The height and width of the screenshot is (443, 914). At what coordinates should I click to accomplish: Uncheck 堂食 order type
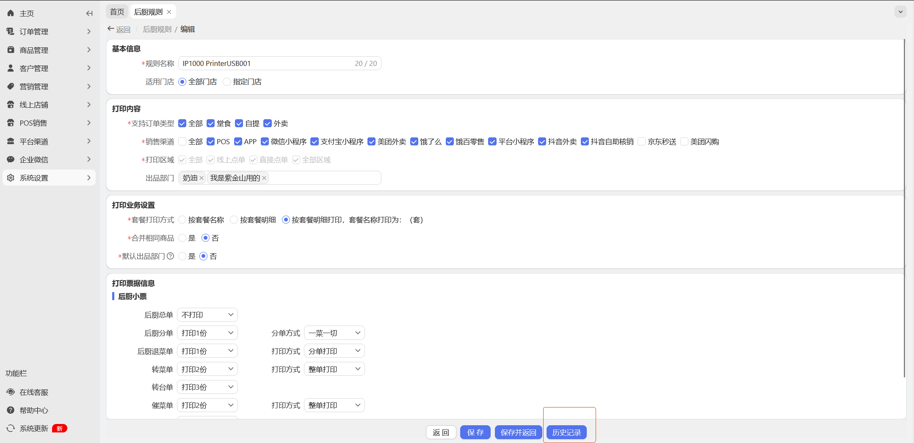[x=210, y=123]
